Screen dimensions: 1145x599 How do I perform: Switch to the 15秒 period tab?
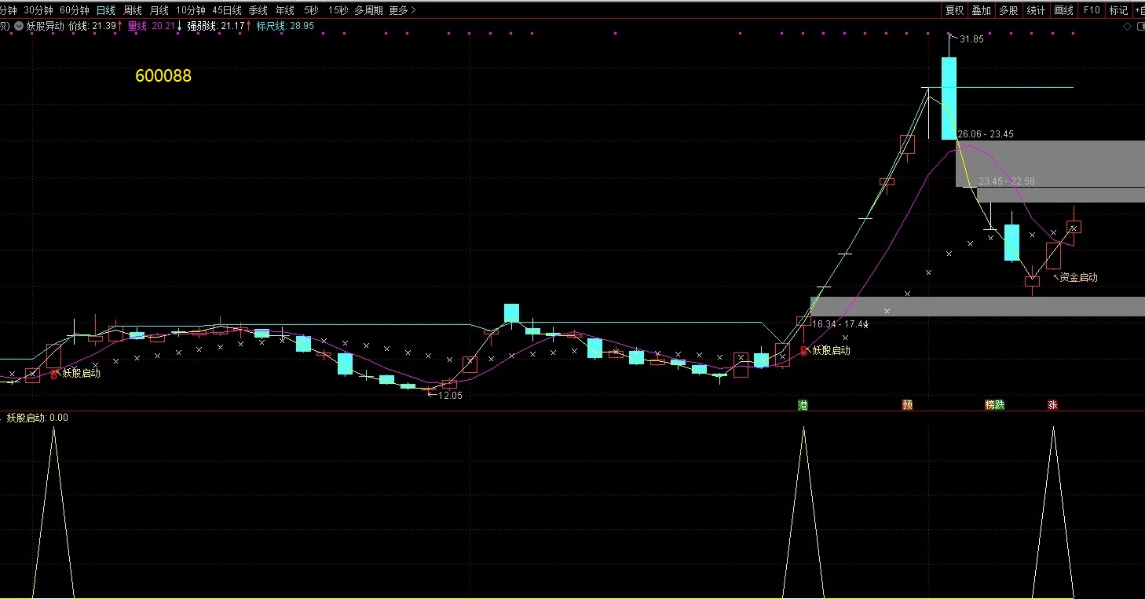click(338, 10)
